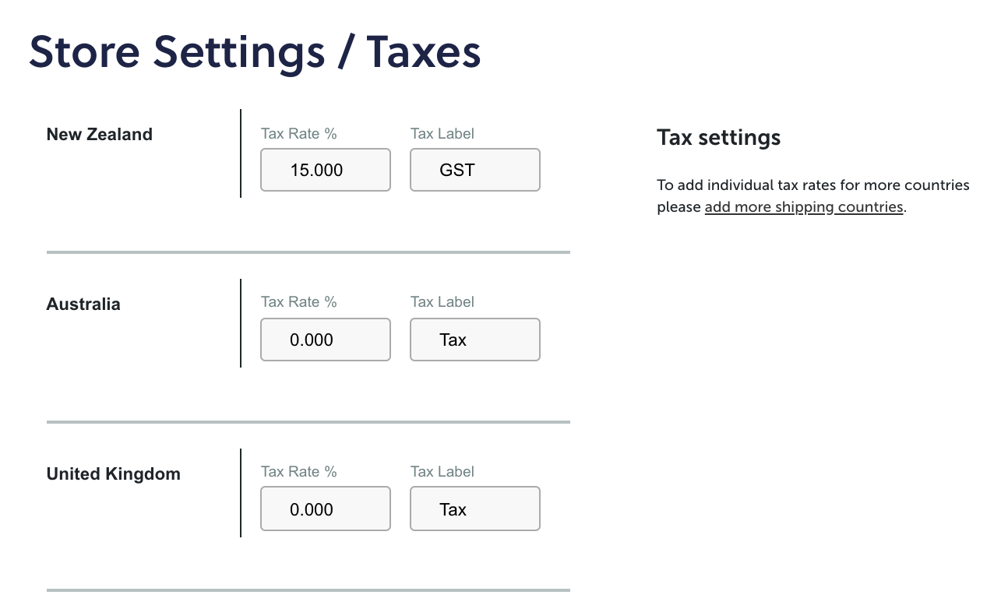Select the United Kingdom Tax Label field
This screenshot has height=609, width=994.
pyautogui.click(x=475, y=509)
